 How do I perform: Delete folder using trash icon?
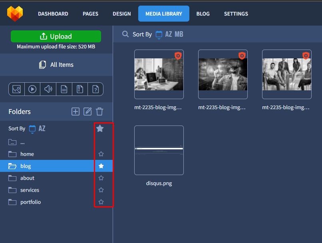click(x=99, y=112)
